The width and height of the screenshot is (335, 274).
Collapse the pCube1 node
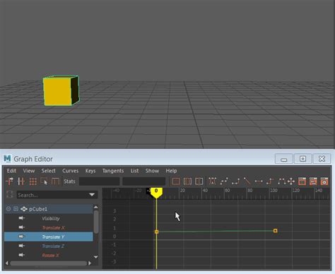point(8,209)
